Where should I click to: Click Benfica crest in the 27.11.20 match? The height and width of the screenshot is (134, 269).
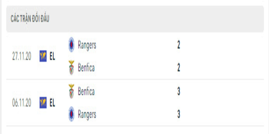click(71, 67)
